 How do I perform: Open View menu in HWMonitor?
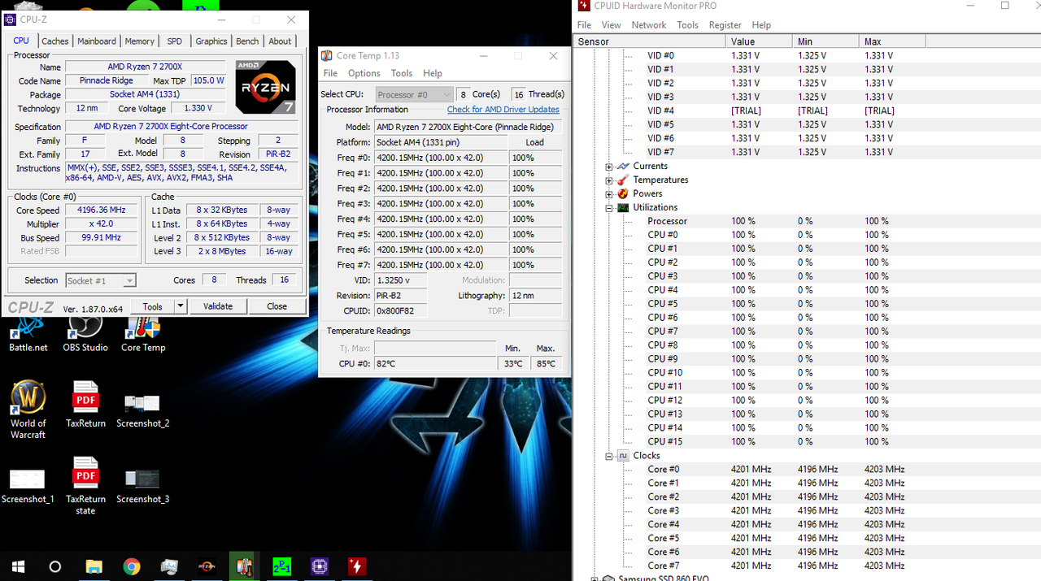(x=611, y=25)
